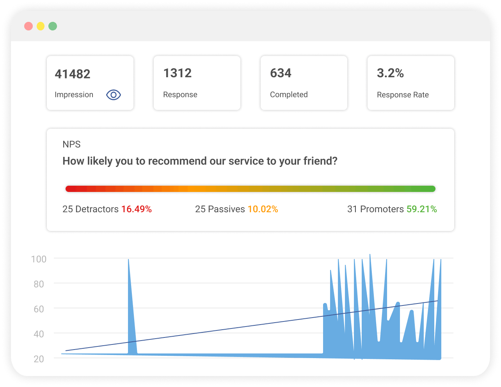Click the 41482 Impression stat card
Viewport: 501px width, 387px height.
(90, 83)
